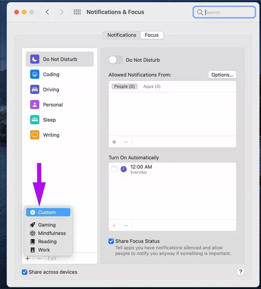Show the Apps (0) allowed list
Viewport: 261px width, 289px height.
point(152,86)
